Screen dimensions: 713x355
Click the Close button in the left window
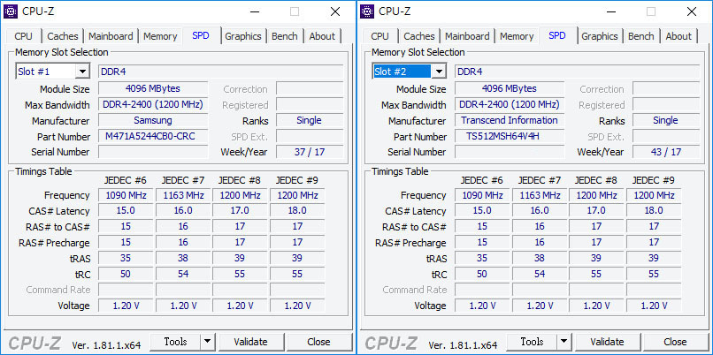click(x=318, y=342)
